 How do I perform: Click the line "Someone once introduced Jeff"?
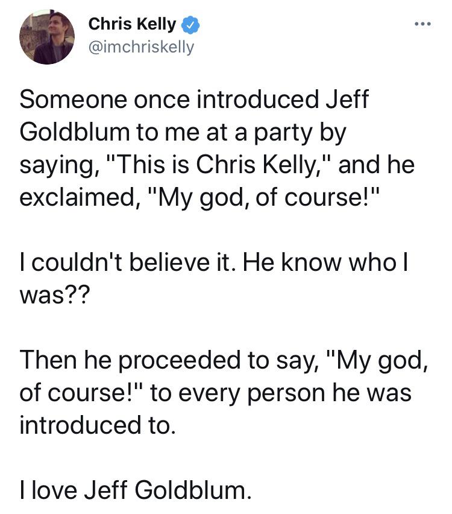tap(193, 100)
